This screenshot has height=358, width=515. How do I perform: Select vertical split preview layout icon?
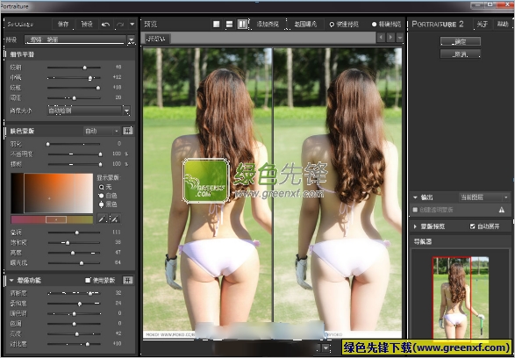[242, 24]
